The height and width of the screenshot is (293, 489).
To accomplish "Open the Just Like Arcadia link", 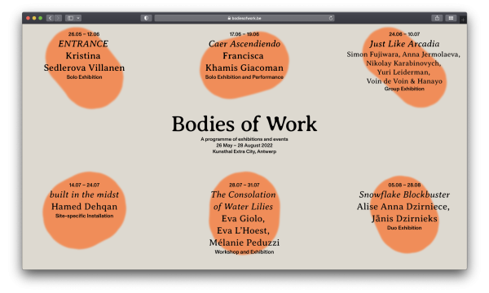I will pos(404,44).
